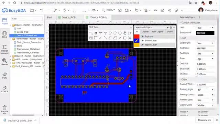Switch to the Start tab
The width and height of the screenshot is (220, 124).
click(49, 18)
